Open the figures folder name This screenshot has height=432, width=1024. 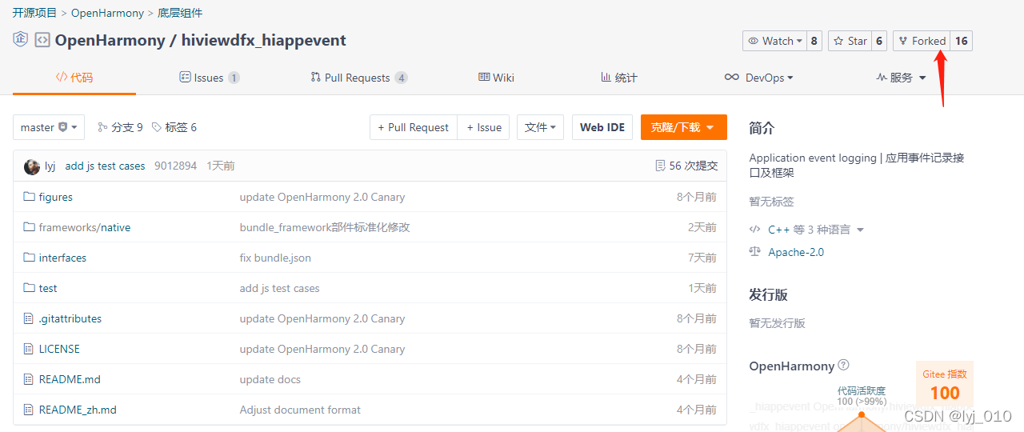(56, 197)
